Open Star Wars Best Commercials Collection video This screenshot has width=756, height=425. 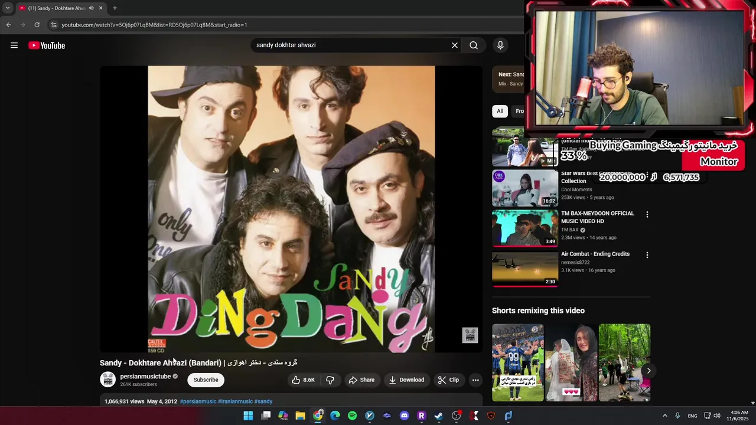tap(525, 188)
